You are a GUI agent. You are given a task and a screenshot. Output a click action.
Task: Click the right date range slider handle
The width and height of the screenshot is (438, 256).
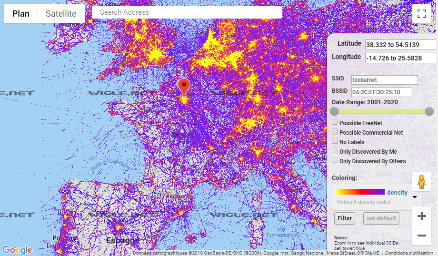click(x=429, y=111)
